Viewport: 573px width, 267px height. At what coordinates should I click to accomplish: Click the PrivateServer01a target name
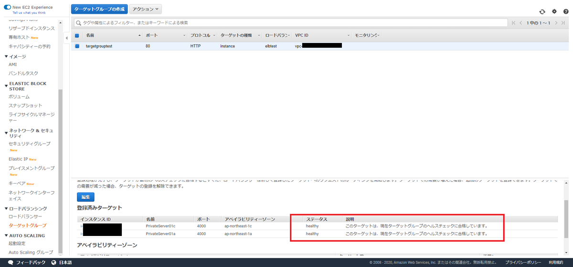click(x=161, y=234)
